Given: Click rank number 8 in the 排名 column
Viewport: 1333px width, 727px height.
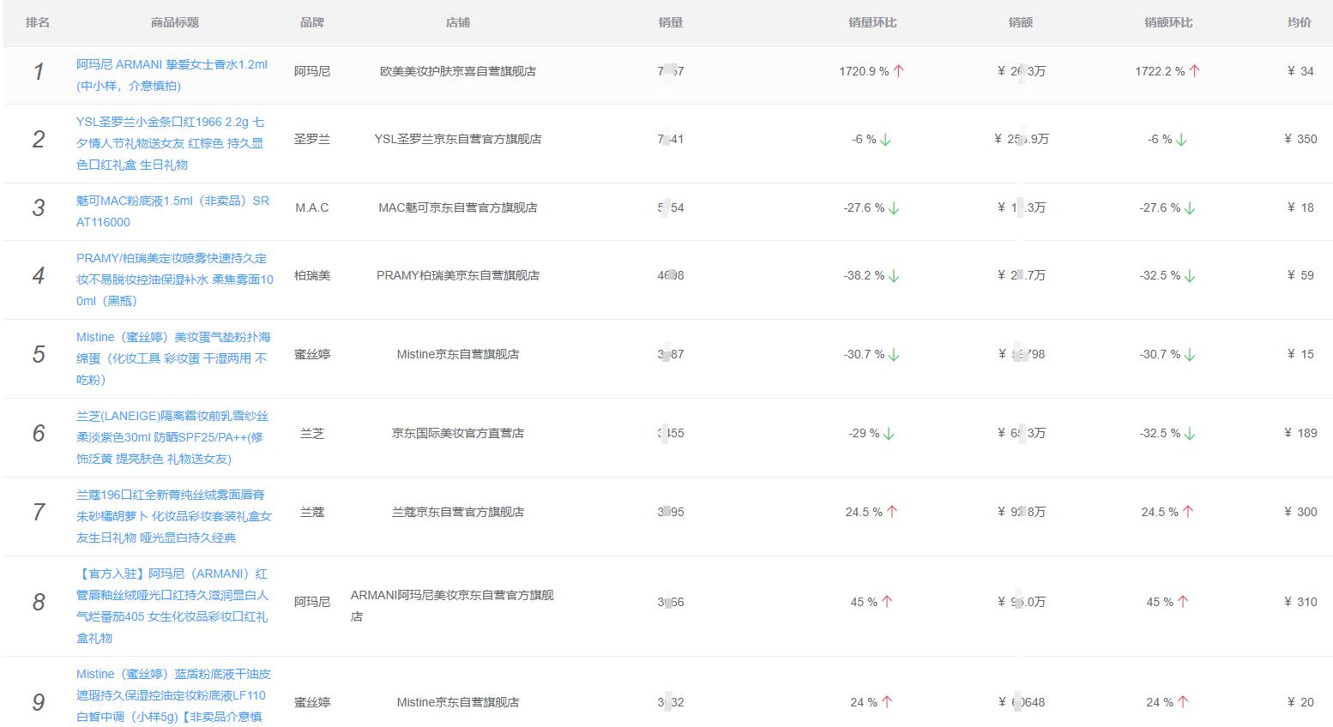Looking at the screenshot, I should point(38,602).
